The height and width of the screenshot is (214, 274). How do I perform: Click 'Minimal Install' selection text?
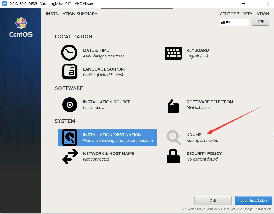pos(199,108)
